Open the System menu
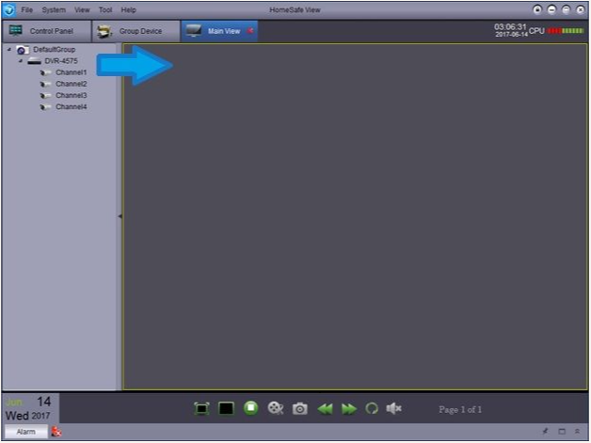 54,8
